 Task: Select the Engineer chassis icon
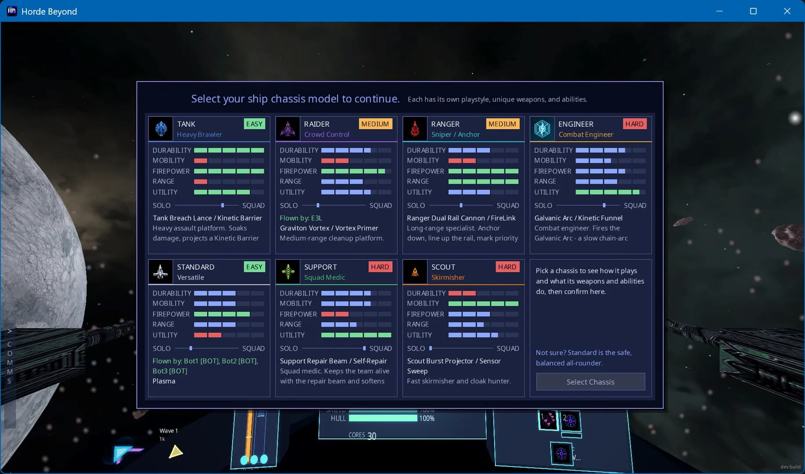(542, 129)
